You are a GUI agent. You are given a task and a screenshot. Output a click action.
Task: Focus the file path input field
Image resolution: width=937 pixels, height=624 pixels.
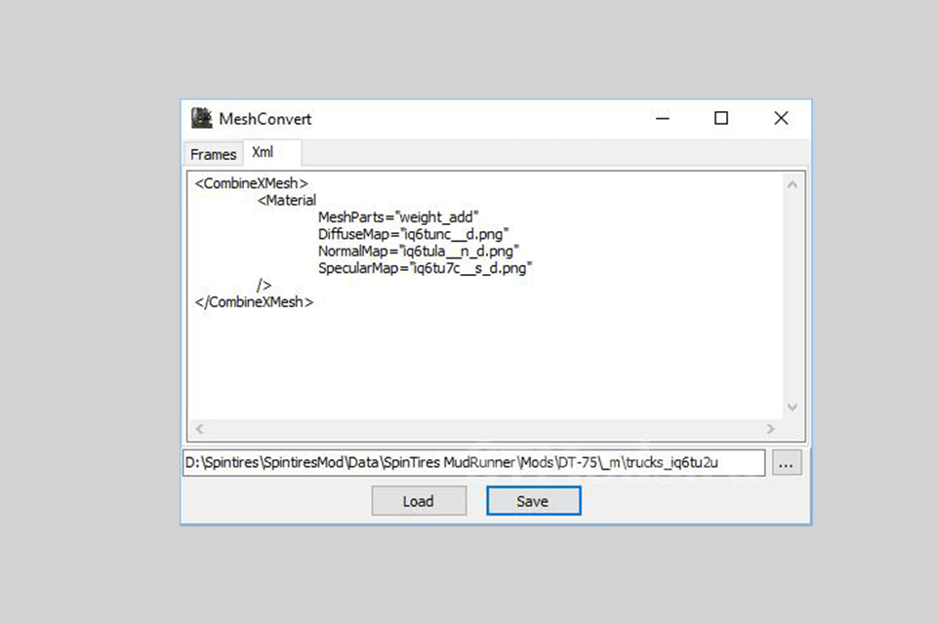pos(472,463)
